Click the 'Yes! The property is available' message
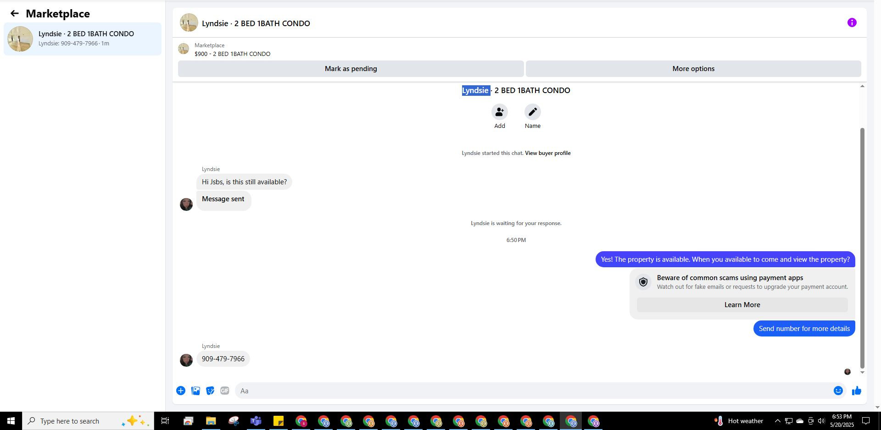881x430 pixels. pyautogui.click(x=725, y=259)
